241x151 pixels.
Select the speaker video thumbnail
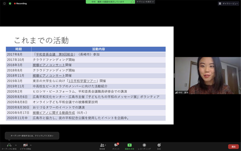tap(208, 76)
